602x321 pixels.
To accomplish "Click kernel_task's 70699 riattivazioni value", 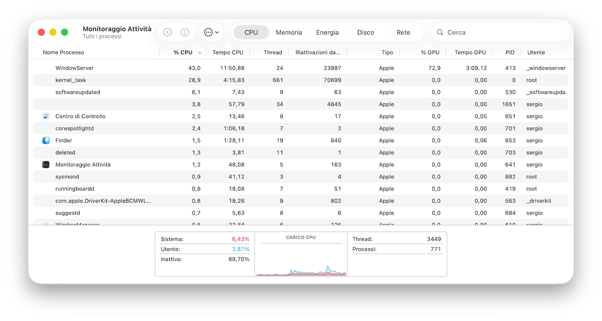I will pos(332,80).
